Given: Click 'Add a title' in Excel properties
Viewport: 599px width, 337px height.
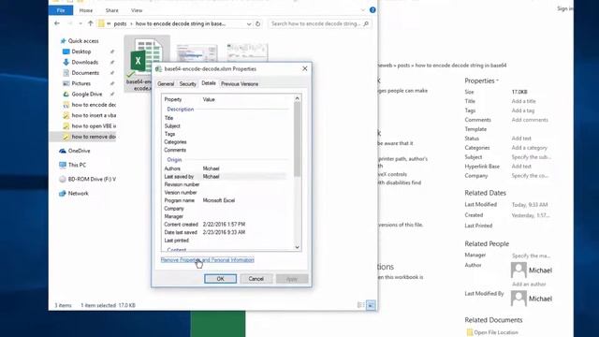Looking at the screenshot, I should click(x=523, y=101).
